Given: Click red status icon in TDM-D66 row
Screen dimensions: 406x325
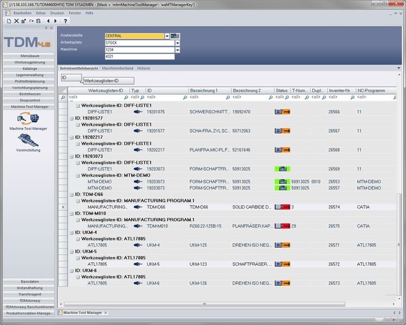Looking at the screenshot, I should pyautogui.click(x=282, y=207).
